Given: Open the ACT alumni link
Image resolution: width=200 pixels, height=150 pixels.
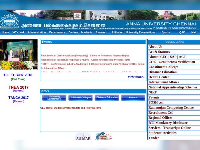Looking at the screenshot, I should click(182, 57).
